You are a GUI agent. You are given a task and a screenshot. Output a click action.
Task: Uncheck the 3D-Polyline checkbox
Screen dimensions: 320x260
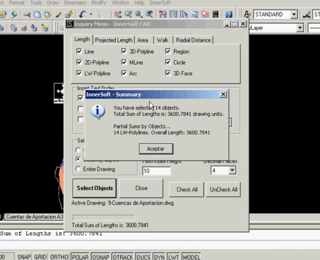124,51
